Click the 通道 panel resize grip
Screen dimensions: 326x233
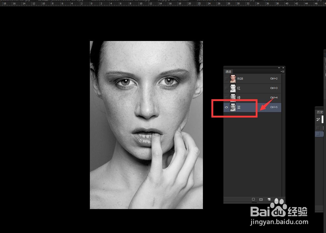(x=254, y=203)
